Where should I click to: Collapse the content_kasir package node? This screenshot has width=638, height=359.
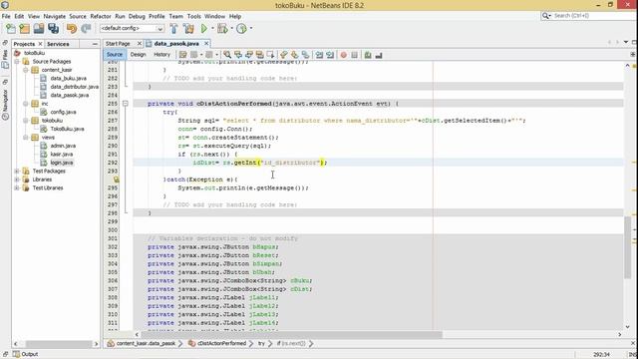tap(25, 70)
